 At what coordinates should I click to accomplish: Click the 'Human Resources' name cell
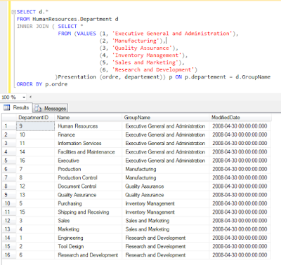pos(89,126)
